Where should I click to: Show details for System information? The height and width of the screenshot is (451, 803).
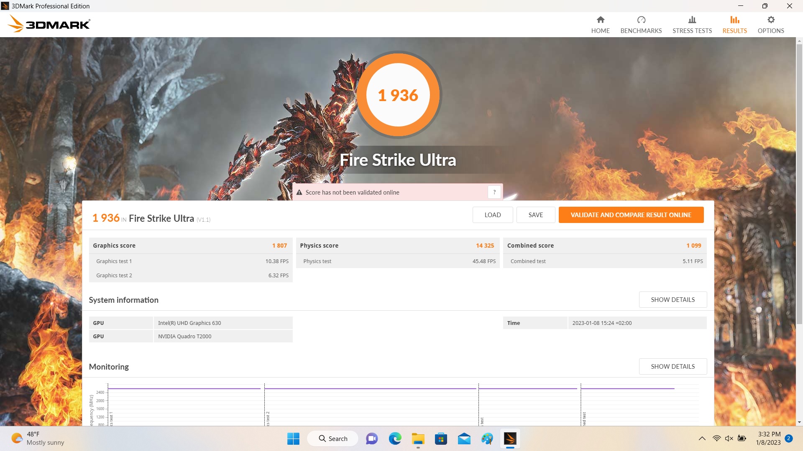pyautogui.click(x=673, y=300)
